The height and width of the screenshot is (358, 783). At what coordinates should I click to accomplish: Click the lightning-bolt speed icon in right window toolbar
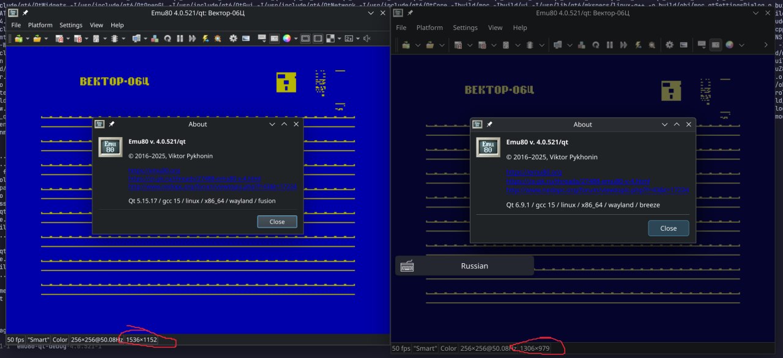(x=638, y=45)
